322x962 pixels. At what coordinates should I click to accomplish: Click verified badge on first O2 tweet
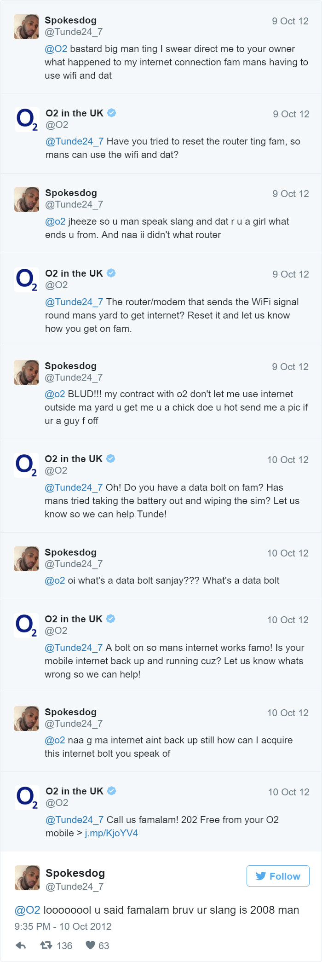pos(112,113)
